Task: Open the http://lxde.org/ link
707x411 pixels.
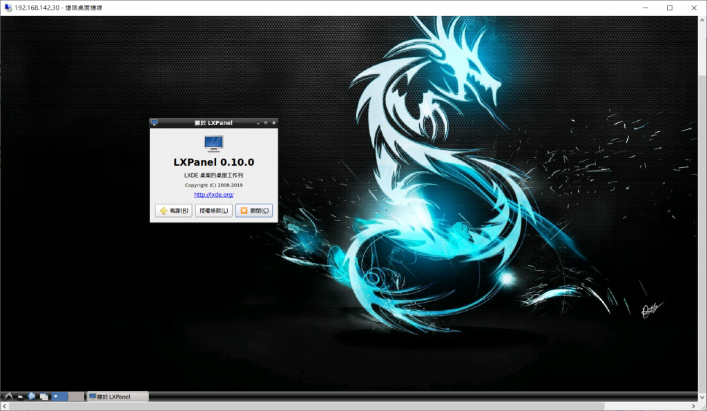Action: (214, 195)
